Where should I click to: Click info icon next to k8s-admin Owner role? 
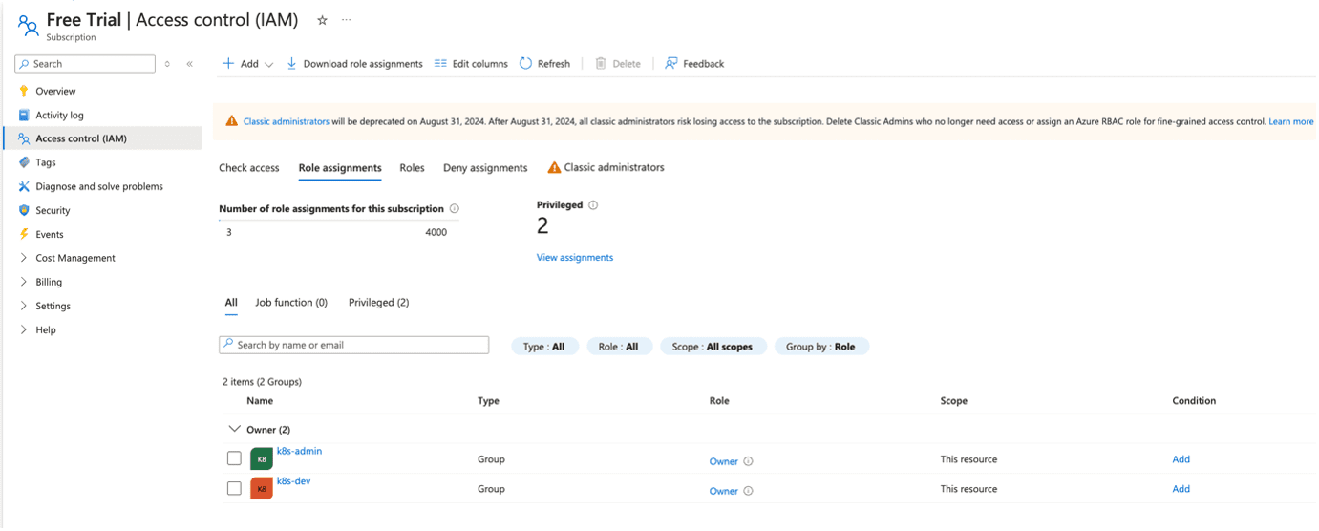pyautogui.click(x=748, y=461)
